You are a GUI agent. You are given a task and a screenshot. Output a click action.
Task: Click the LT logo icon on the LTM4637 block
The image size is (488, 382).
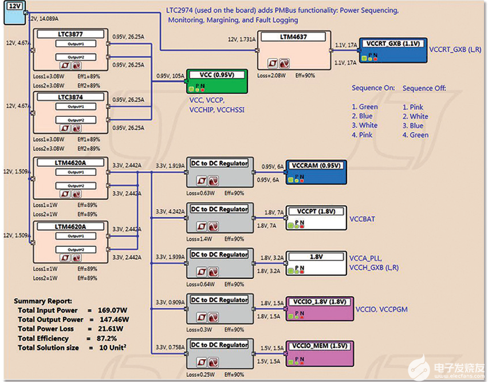(x=273, y=62)
